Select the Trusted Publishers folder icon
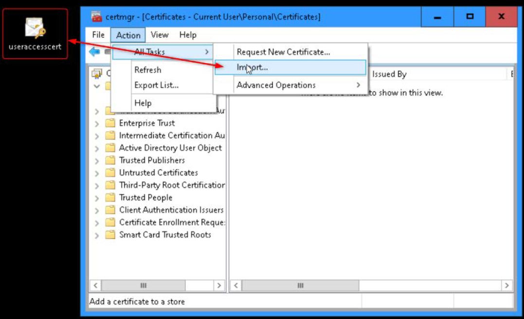This screenshot has height=319, width=524. (x=110, y=160)
